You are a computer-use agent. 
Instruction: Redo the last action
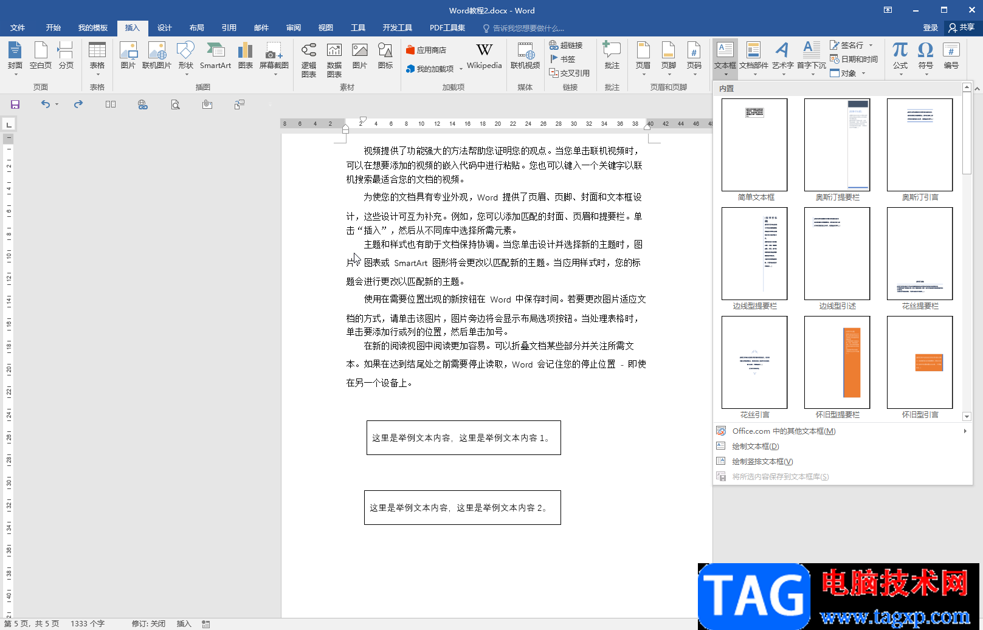pyautogui.click(x=78, y=104)
